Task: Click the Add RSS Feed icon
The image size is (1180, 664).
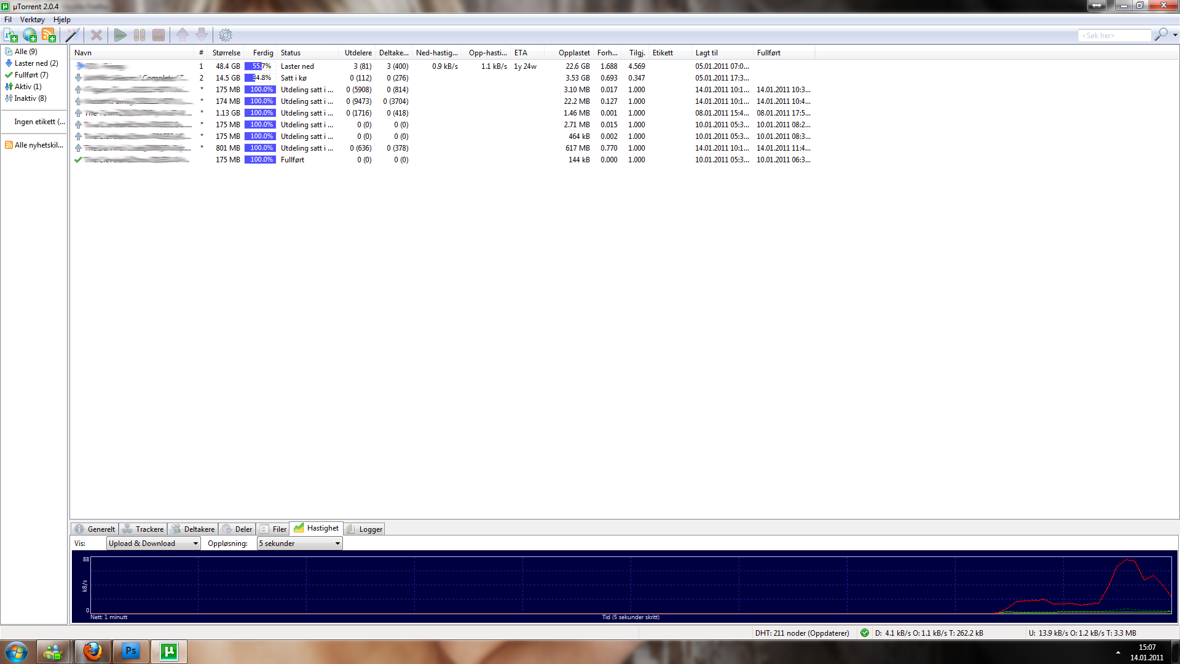Action: pos(49,35)
